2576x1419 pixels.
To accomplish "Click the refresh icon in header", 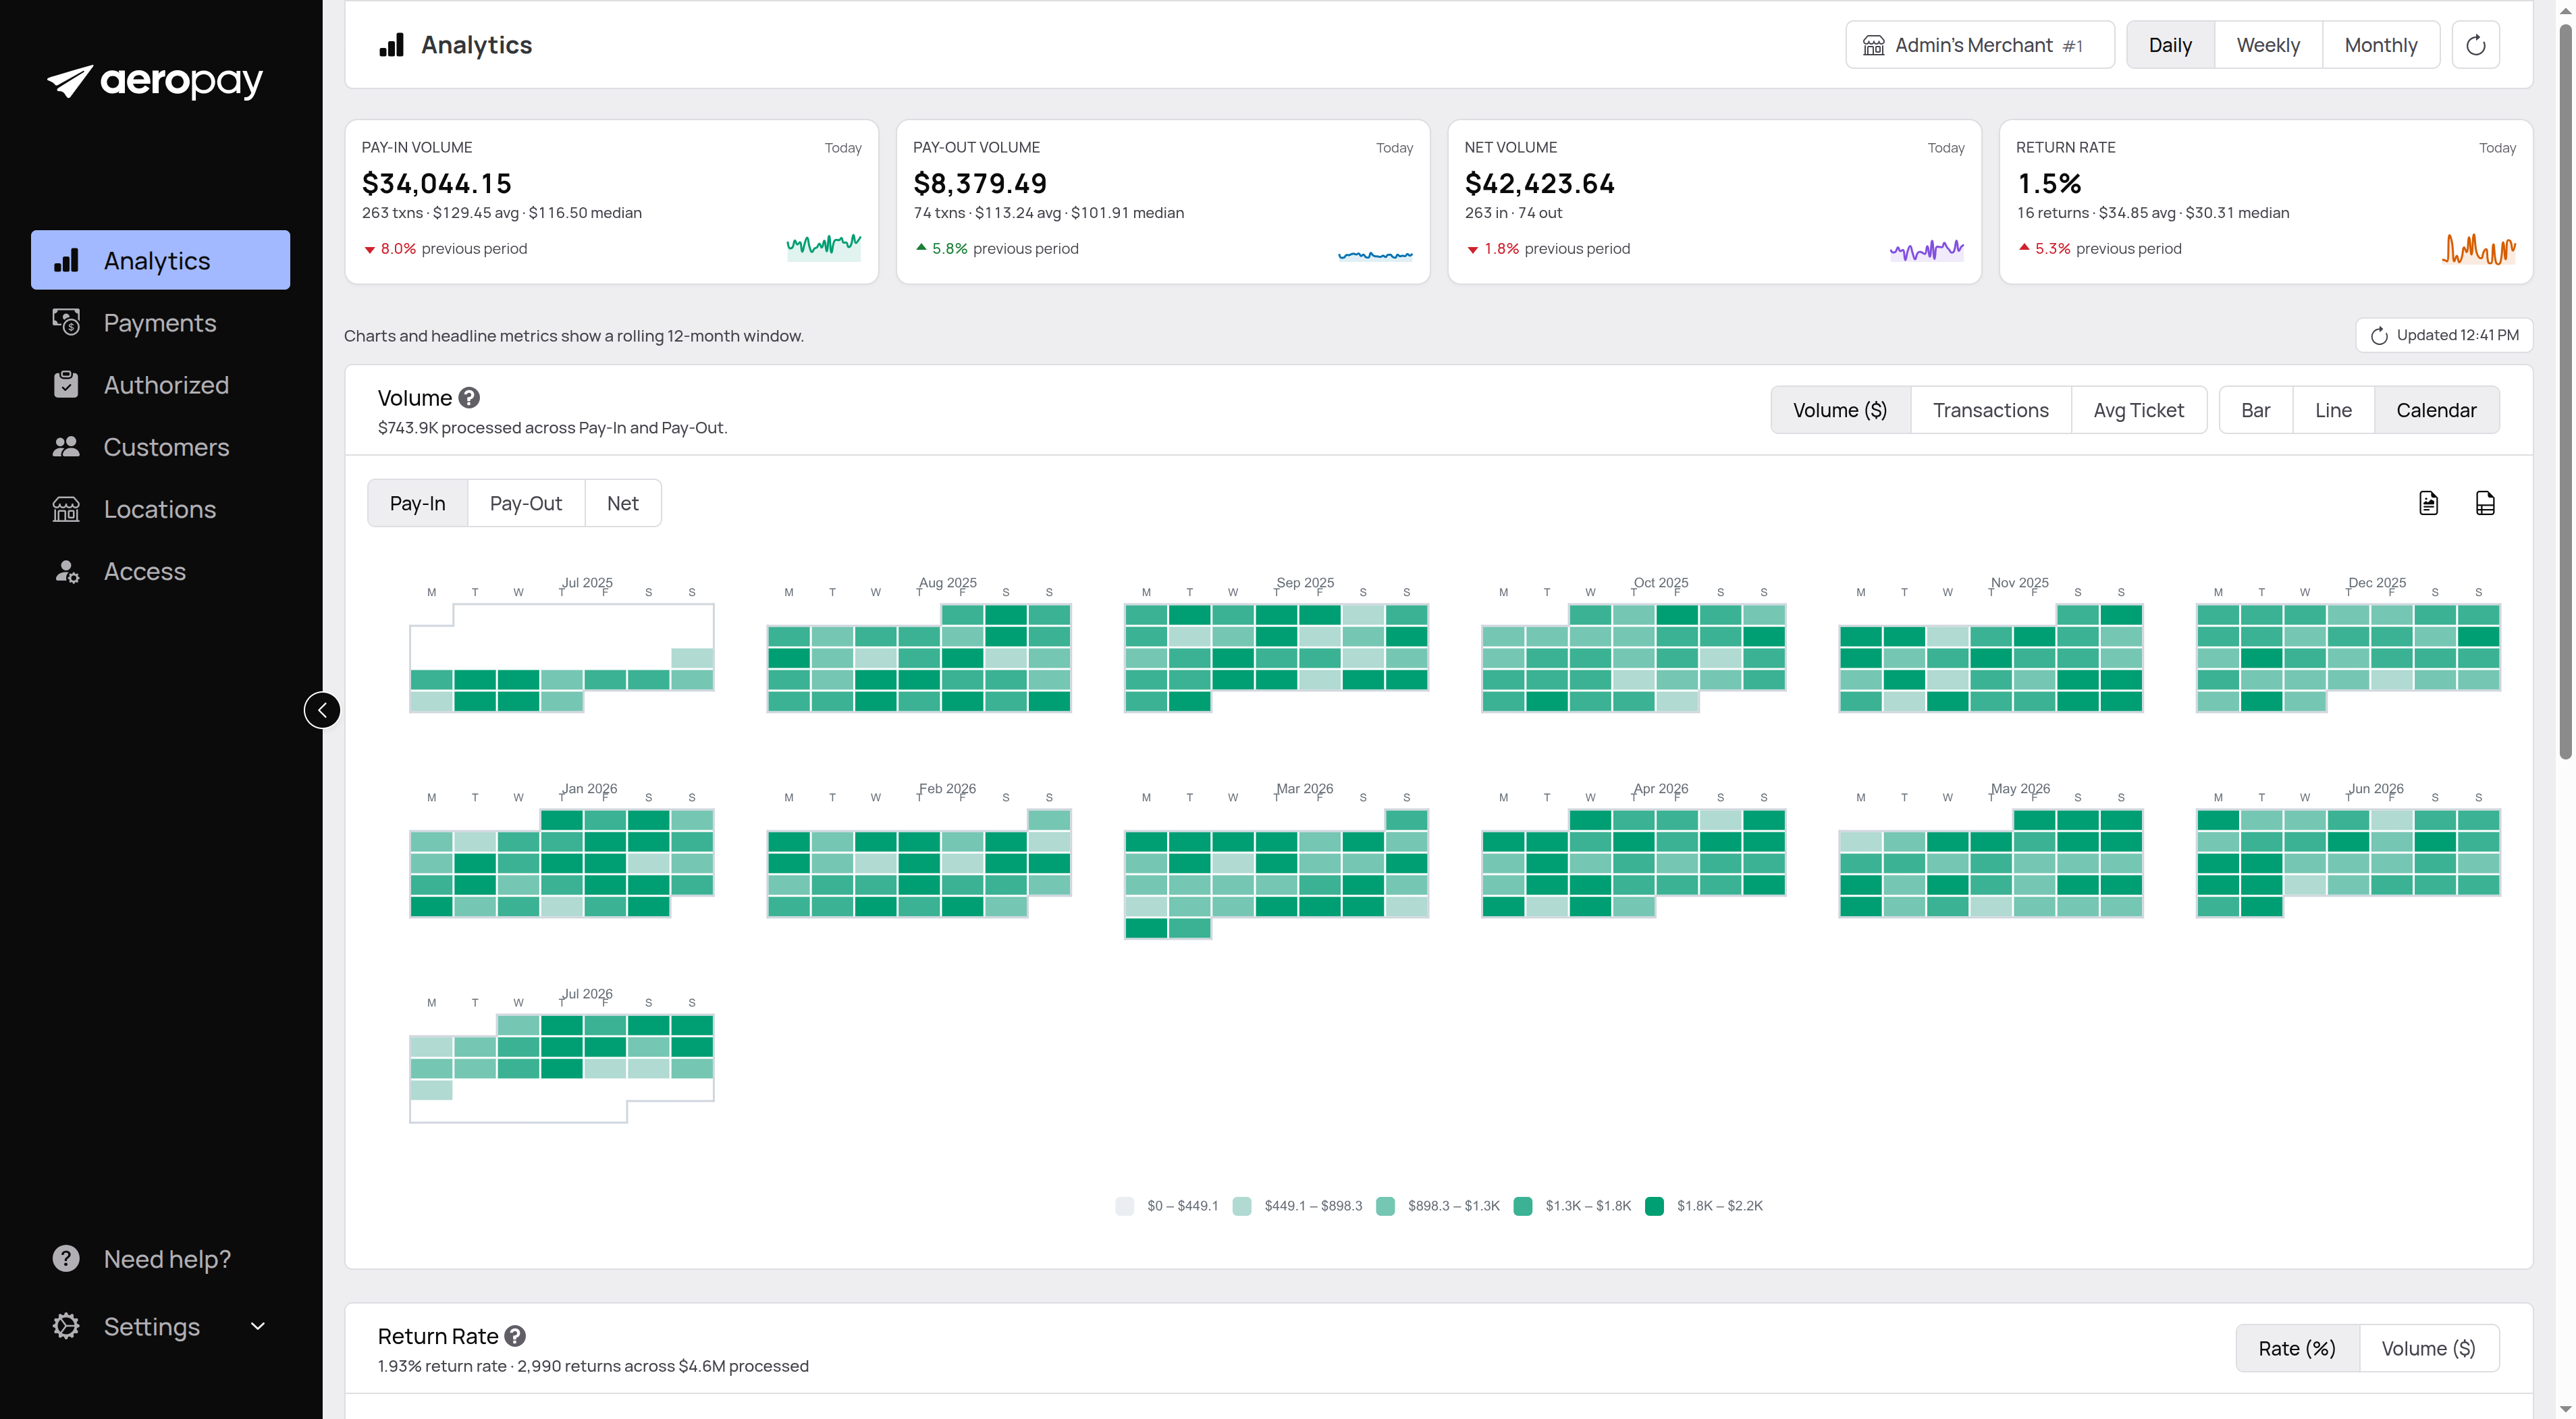I will pos(2476,45).
